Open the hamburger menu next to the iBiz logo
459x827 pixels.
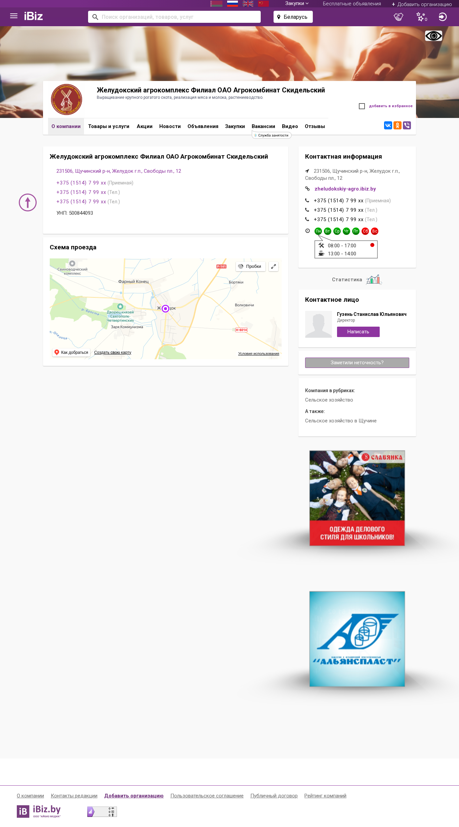(x=14, y=16)
